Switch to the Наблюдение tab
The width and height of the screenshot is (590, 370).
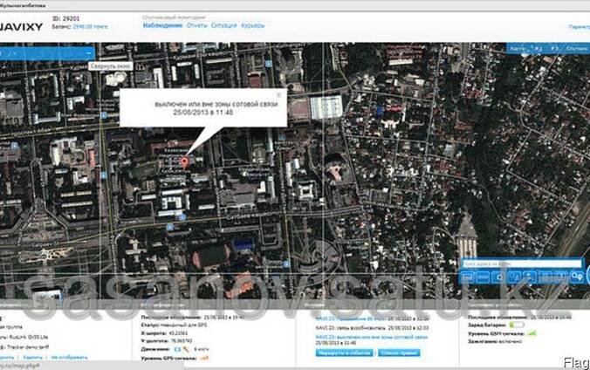(162, 25)
